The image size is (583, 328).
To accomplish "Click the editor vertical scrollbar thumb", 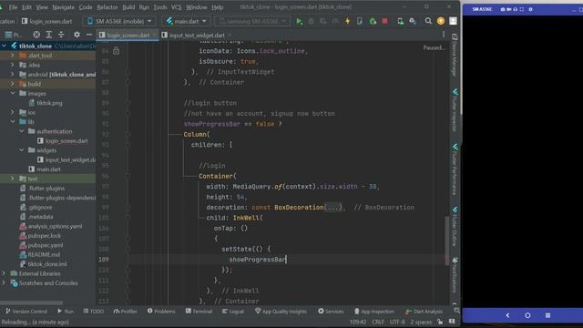I will click(447, 241).
